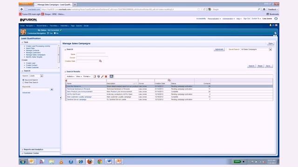Click the person icon in the blue header
Image resolution: width=298 pixels, height=167 pixels.
coord(271,25)
